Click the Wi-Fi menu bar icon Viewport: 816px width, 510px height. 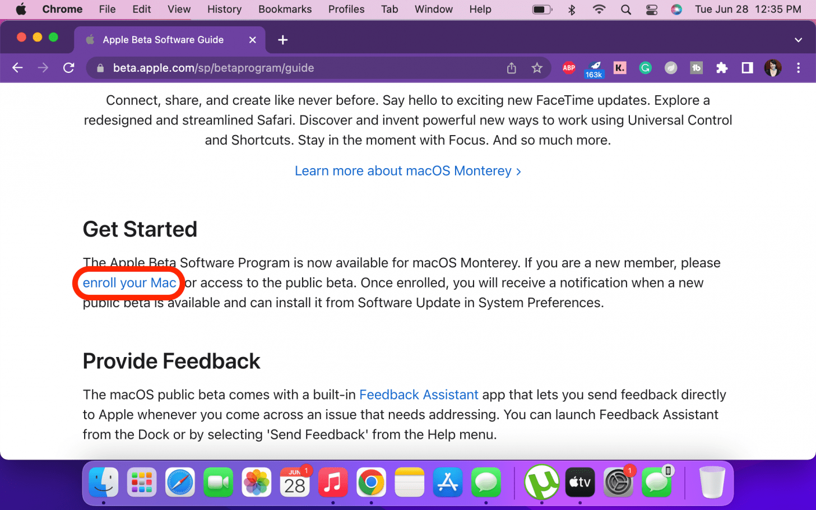pos(599,9)
